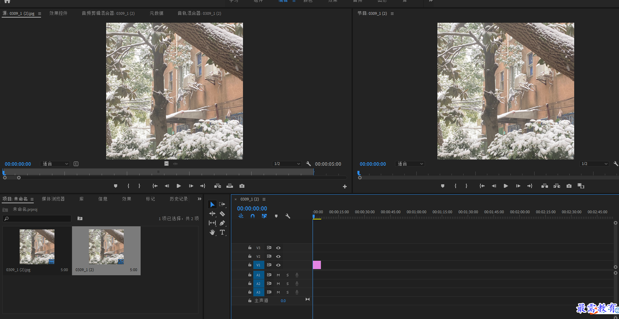Select the pink clip on V1 track
This screenshot has height=319, width=619.
point(317,265)
